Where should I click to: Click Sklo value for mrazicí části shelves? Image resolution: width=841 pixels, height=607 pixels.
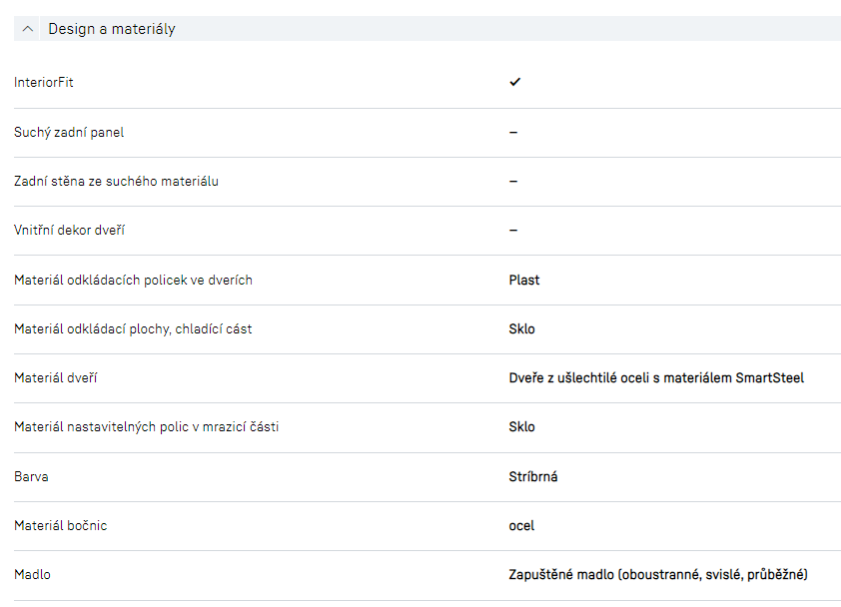tap(521, 426)
